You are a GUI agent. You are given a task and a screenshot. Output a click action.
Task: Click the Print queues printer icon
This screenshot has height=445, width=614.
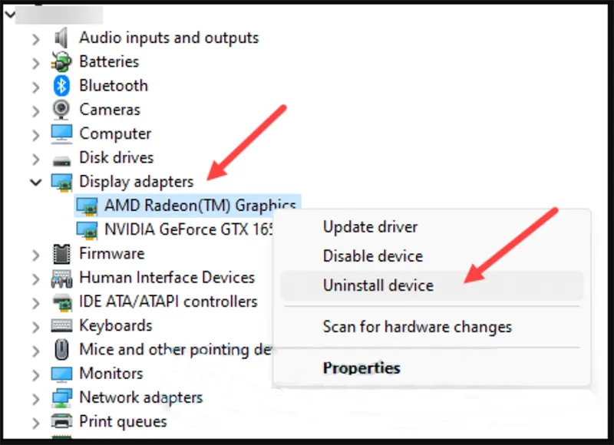coord(61,421)
